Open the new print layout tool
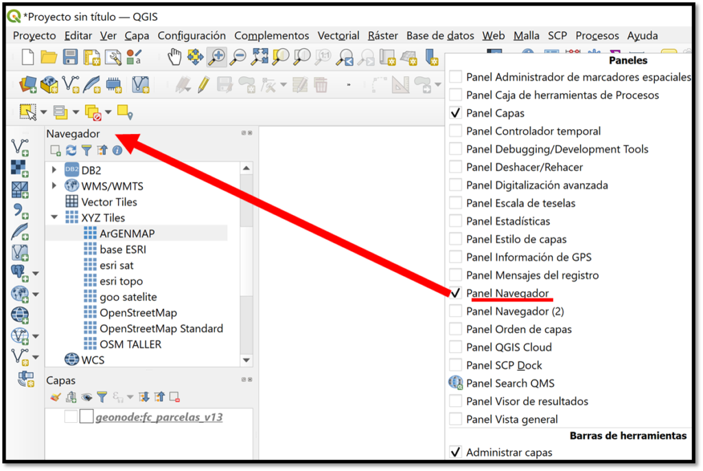The width and height of the screenshot is (703, 471). coord(91,58)
